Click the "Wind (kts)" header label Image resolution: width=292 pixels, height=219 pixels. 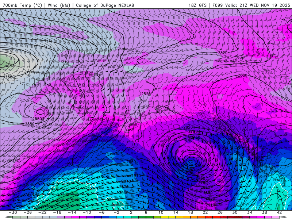(59, 5)
